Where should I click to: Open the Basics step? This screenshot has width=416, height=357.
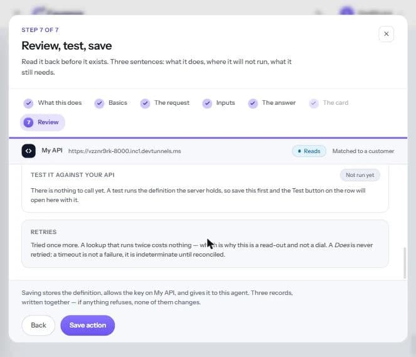click(111, 103)
